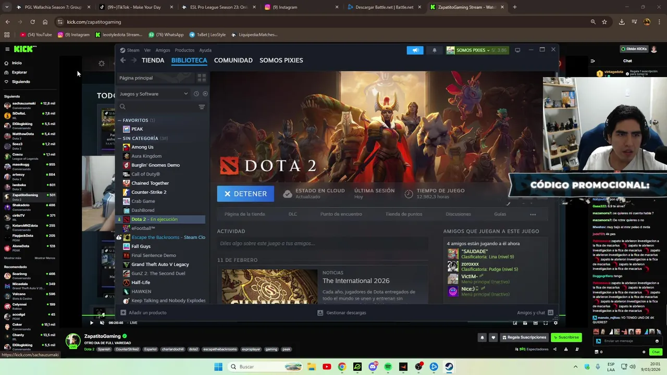Viewport: 667px width, 375px height.
Task: Expand Mostrar más in followed channels
Action: (13, 258)
